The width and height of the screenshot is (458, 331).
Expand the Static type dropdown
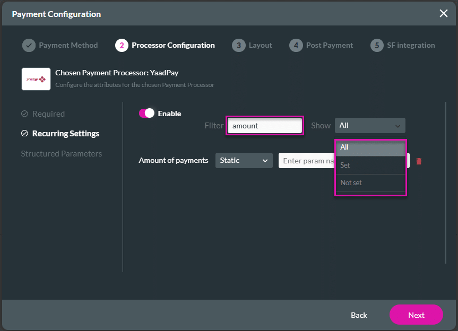[244, 160]
